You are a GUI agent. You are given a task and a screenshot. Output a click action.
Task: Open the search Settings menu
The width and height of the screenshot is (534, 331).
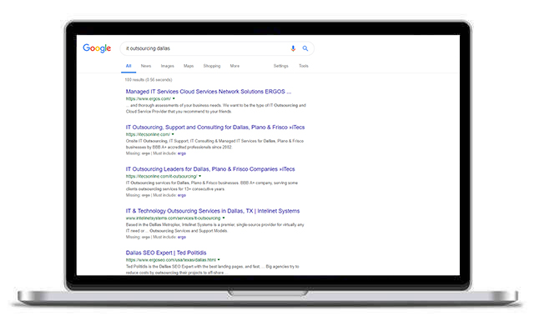click(280, 66)
